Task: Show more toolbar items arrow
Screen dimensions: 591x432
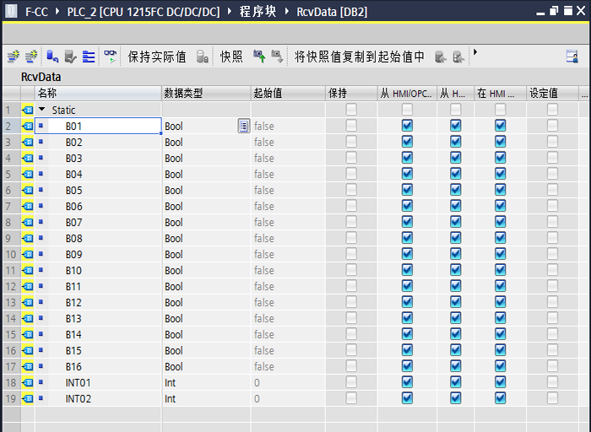Action: (475, 52)
